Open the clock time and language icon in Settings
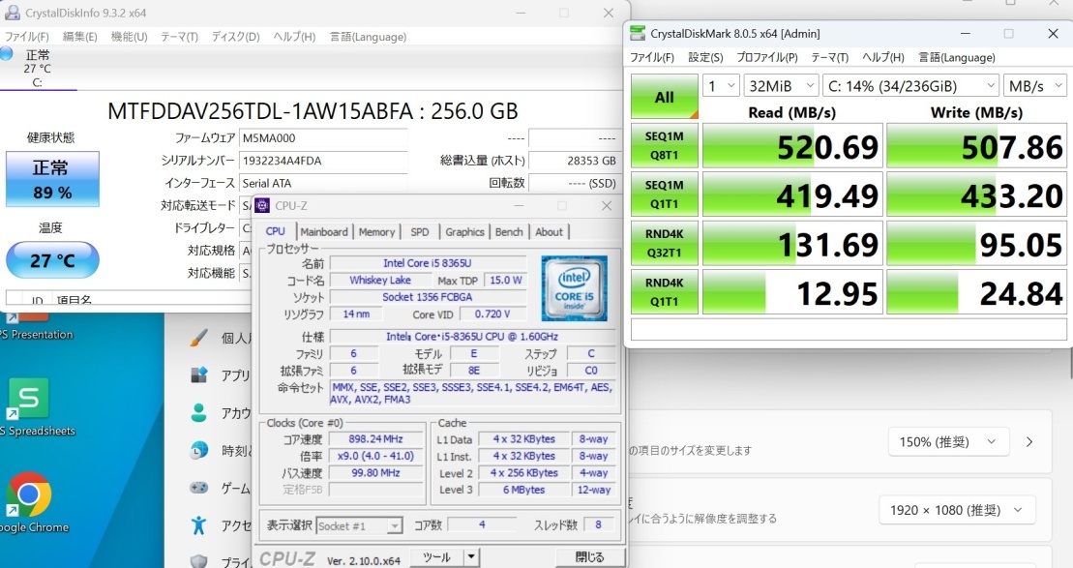 click(198, 450)
